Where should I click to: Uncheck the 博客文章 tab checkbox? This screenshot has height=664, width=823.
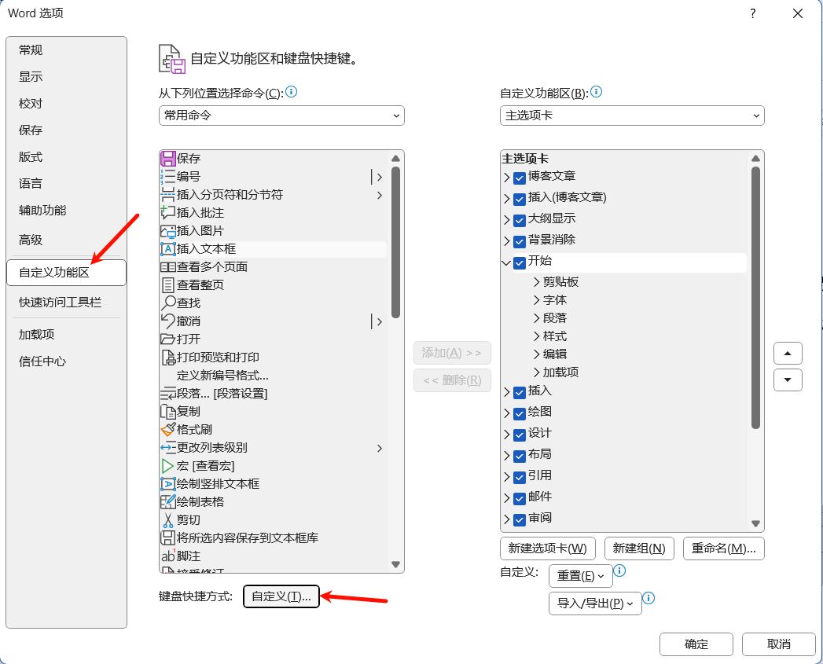click(520, 178)
